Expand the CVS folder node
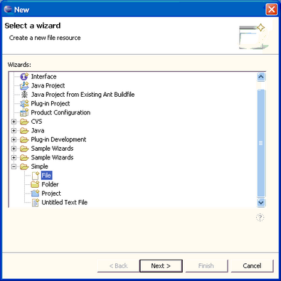 tap(14, 122)
